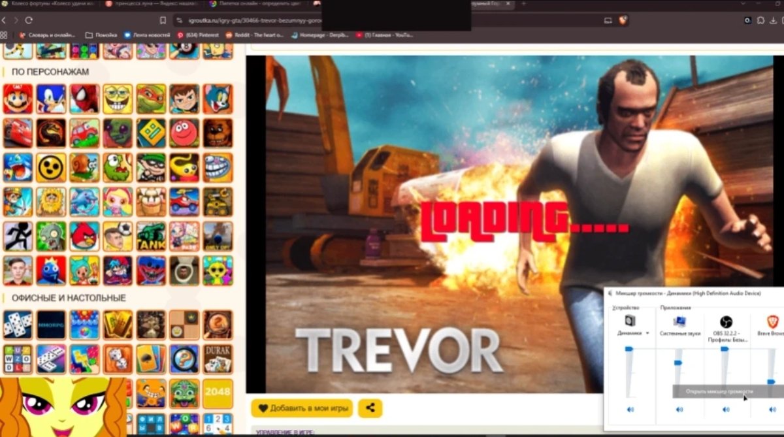Open the Mortal Kombat dragon logo icon
The image size is (784, 437).
click(51, 133)
